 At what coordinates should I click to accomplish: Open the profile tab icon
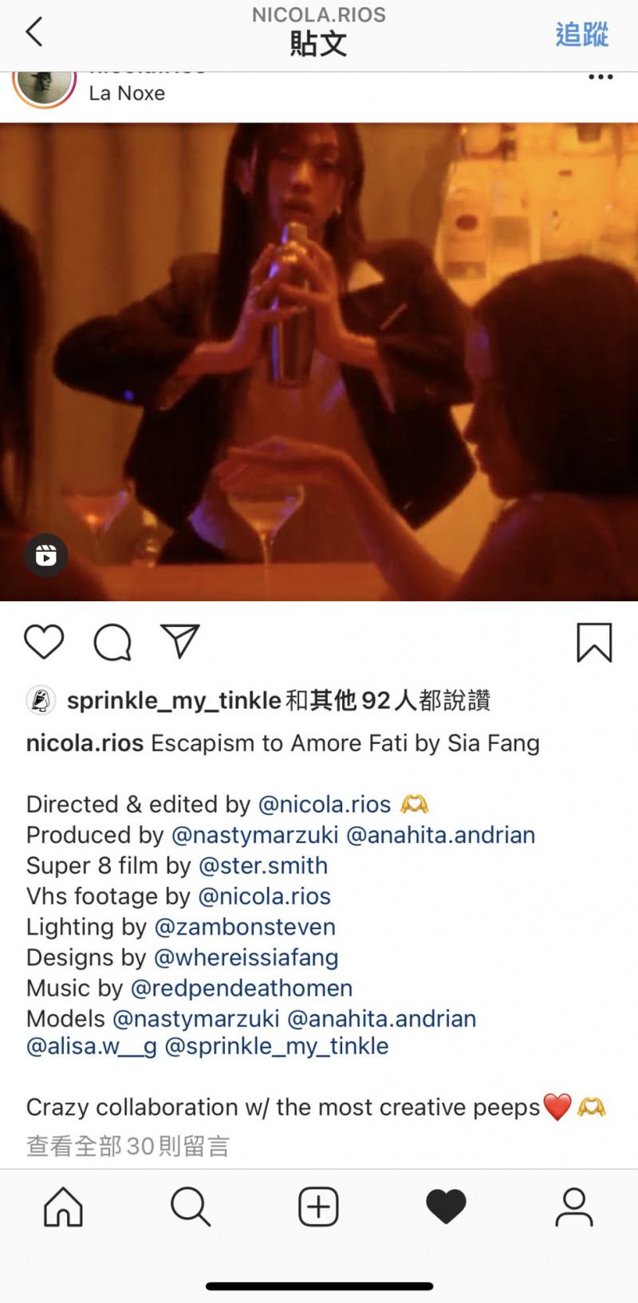pyautogui.click(x=574, y=1207)
